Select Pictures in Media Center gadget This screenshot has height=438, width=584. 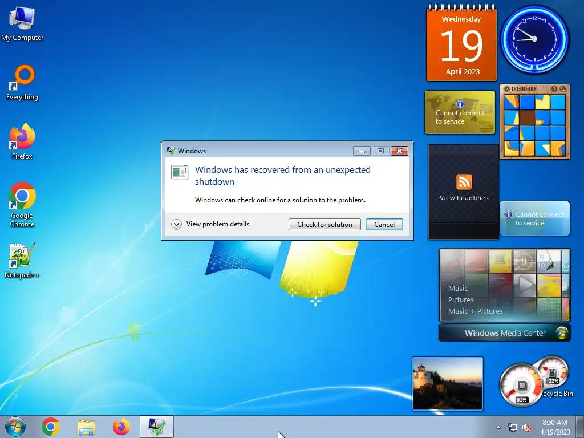[461, 300]
